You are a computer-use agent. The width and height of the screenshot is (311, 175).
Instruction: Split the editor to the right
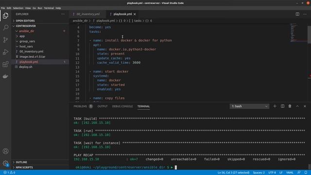coord(297,14)
